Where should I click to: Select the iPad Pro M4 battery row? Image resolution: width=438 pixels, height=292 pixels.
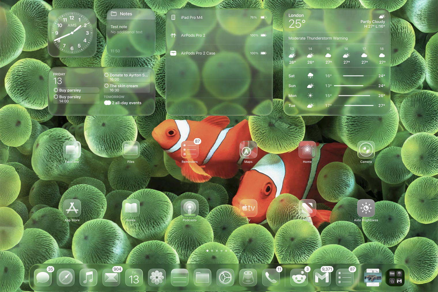tap(219, 18)
